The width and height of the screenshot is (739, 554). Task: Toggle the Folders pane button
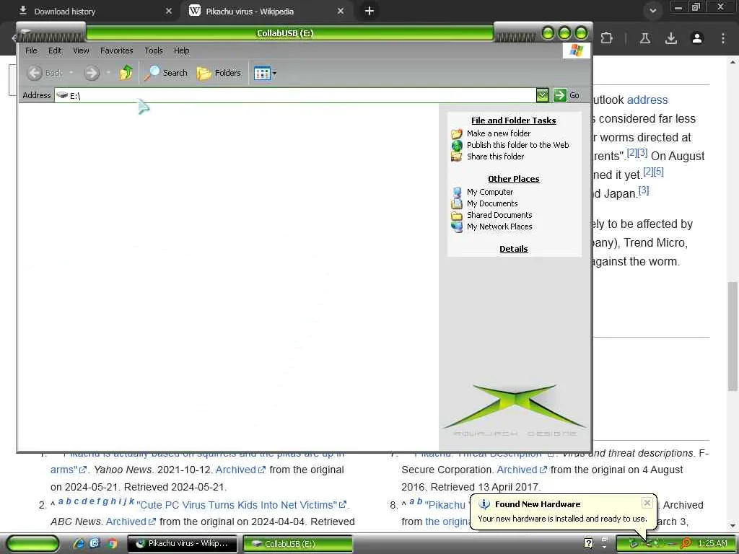click(x=219, y=73)
